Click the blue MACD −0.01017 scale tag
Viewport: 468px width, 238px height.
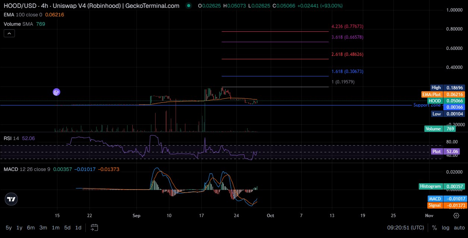447,199
